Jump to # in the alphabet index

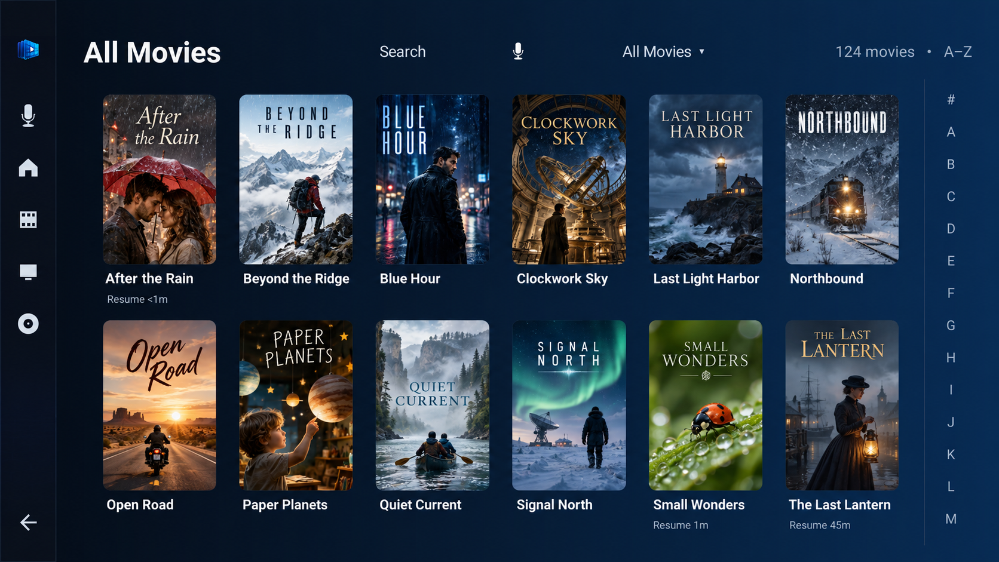(x=951, y=100)
